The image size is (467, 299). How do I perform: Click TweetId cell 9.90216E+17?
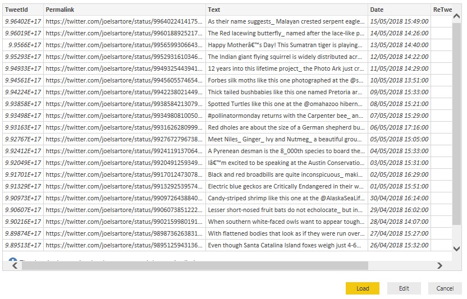click(23, 222)
